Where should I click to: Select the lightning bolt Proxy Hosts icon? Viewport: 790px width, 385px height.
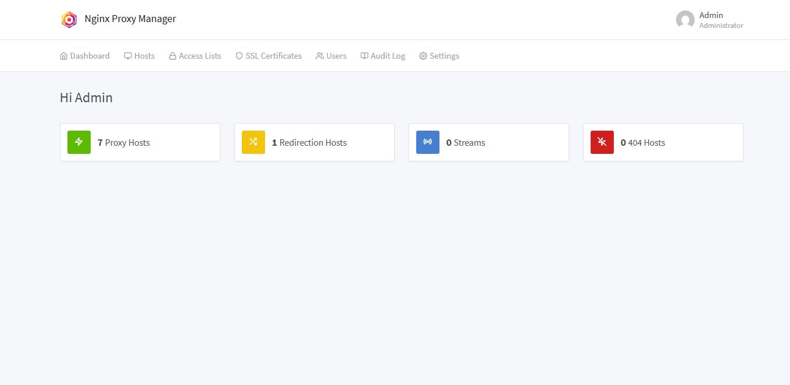(79, 142)
